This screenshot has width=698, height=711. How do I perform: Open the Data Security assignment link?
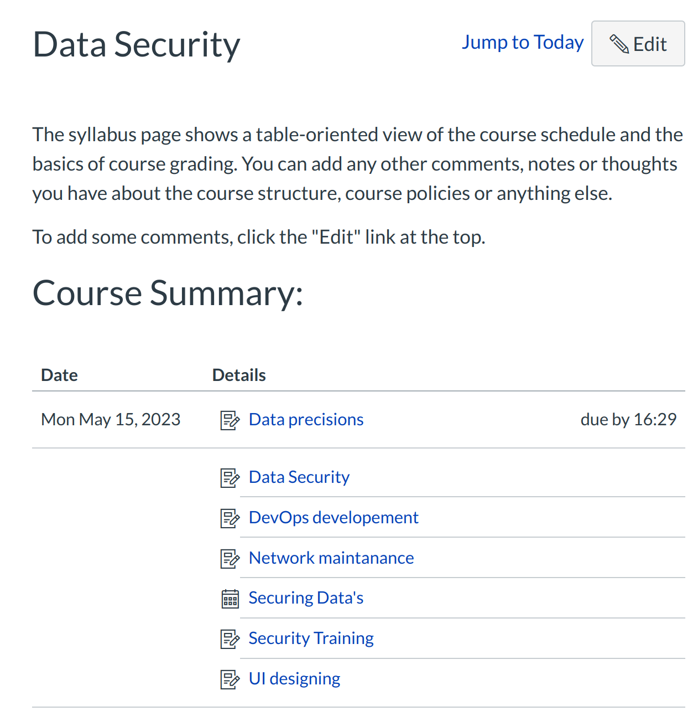299,477
